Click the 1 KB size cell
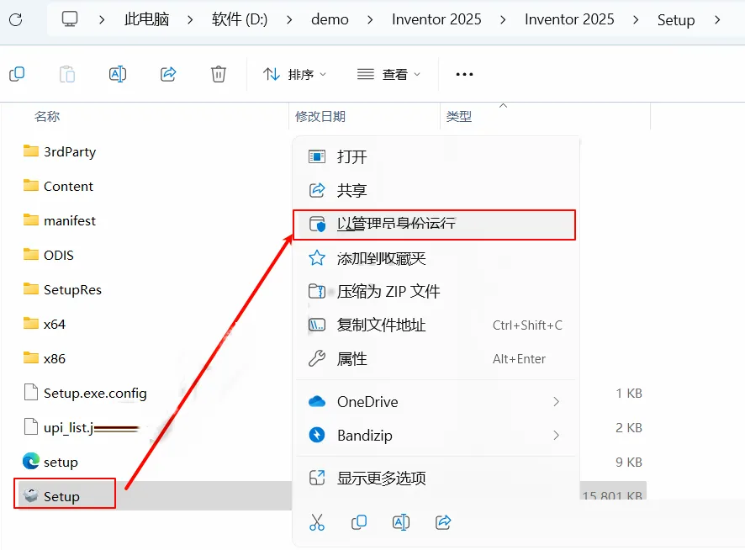Image resolution: width=745 pixels, height=550 pixels. pyautogui.click(x=629, y=394)
